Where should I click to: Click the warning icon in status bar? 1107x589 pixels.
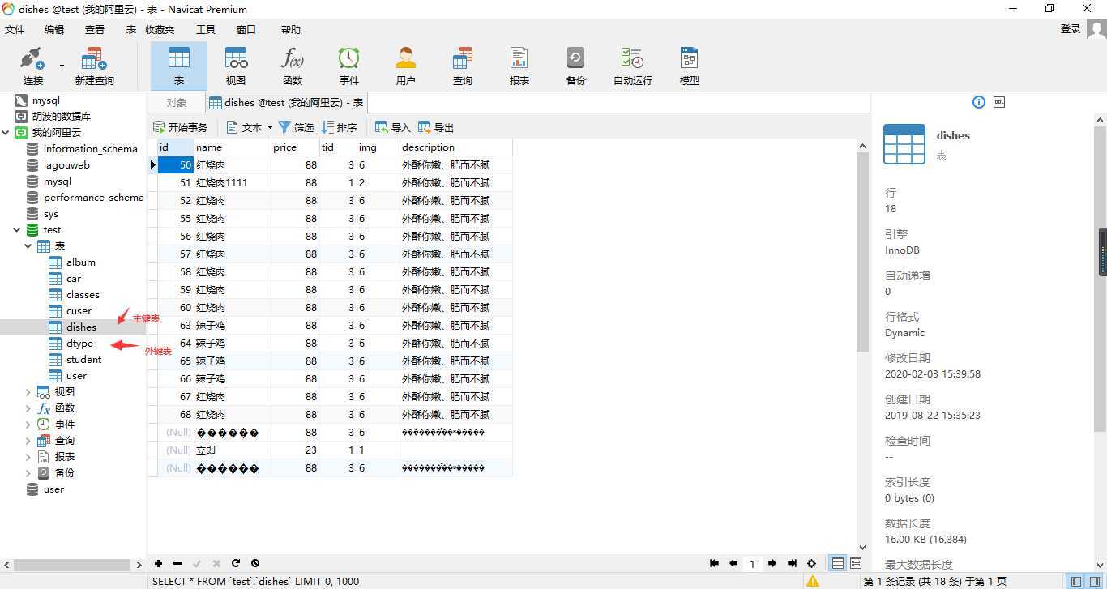pyautogui.click(x=812, y=581)
